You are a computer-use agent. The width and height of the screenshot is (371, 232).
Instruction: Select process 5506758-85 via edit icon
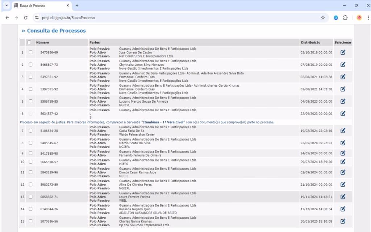(342, 102)
